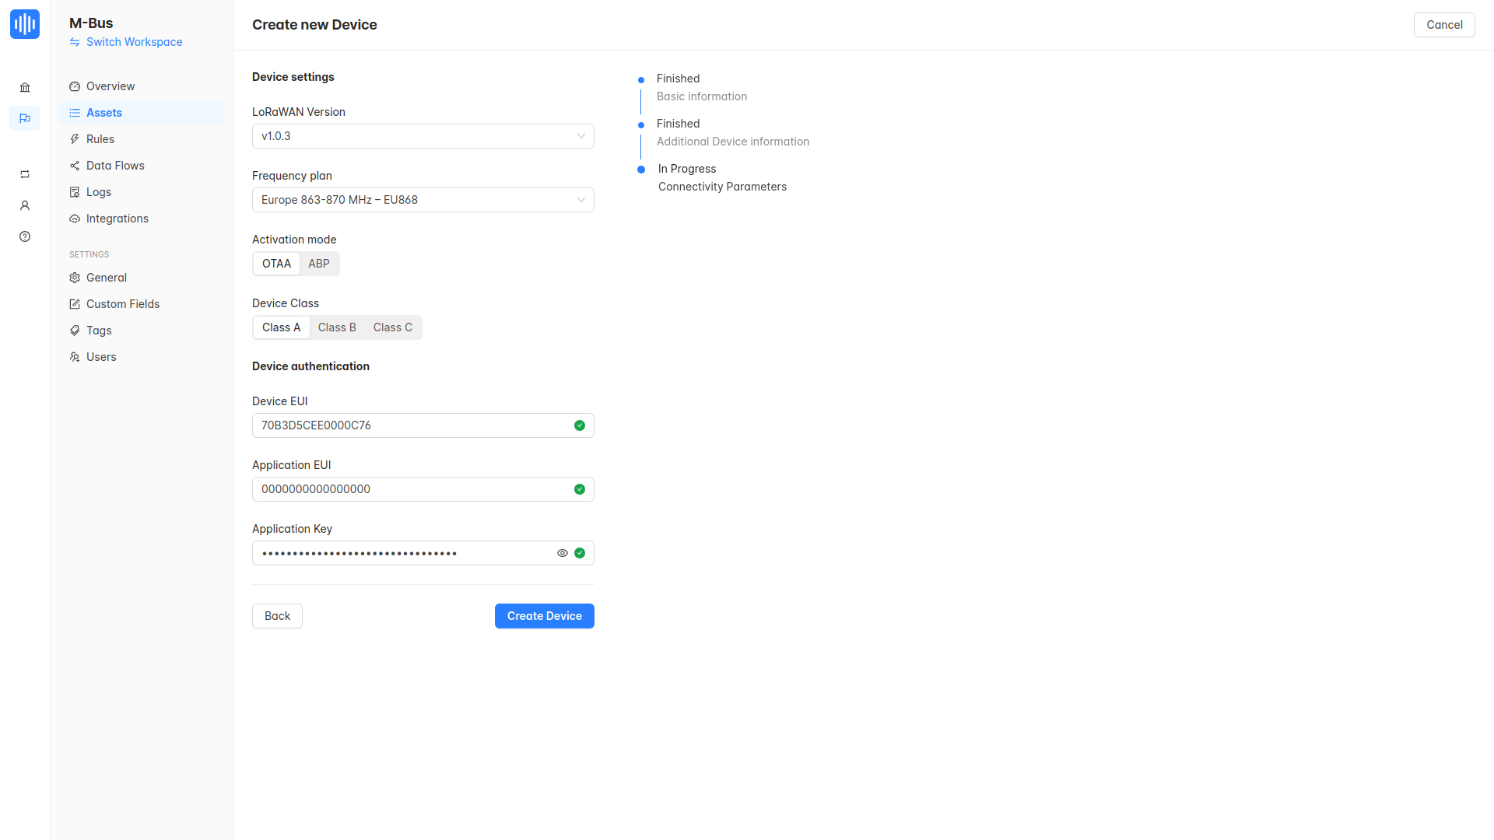Viewport: 1494px width, 840px height.
Task: Go to Integrations menu item
Action: click(x=117, y=219)
